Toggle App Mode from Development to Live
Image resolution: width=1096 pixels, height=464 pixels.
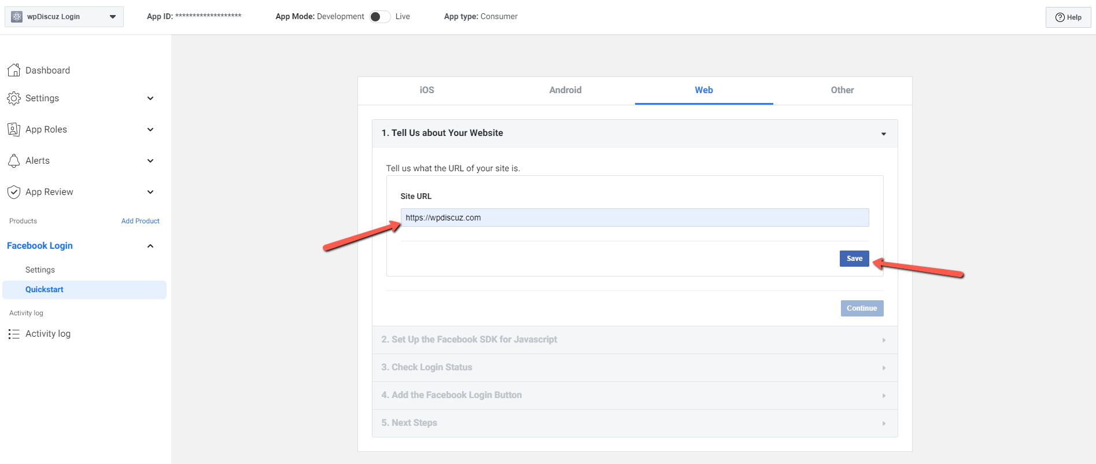point(380,17)
